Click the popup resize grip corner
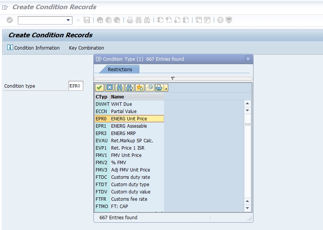The image size is (323, 230). [250, 219]
